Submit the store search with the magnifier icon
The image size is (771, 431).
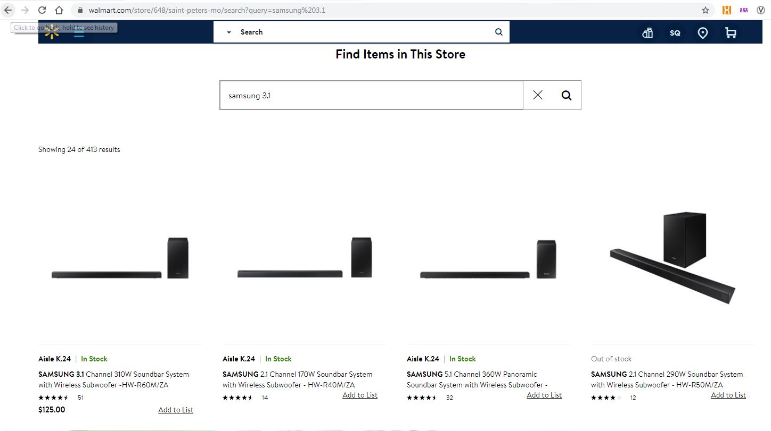(566, 95)
